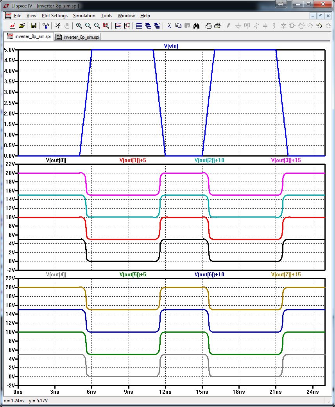Zoom in with the magnifier icon
The image size is (335, 407).
78,26
